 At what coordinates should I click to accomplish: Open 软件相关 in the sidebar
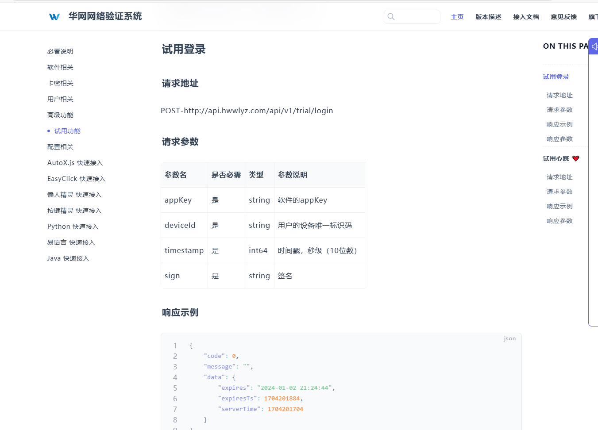(60, 67)
